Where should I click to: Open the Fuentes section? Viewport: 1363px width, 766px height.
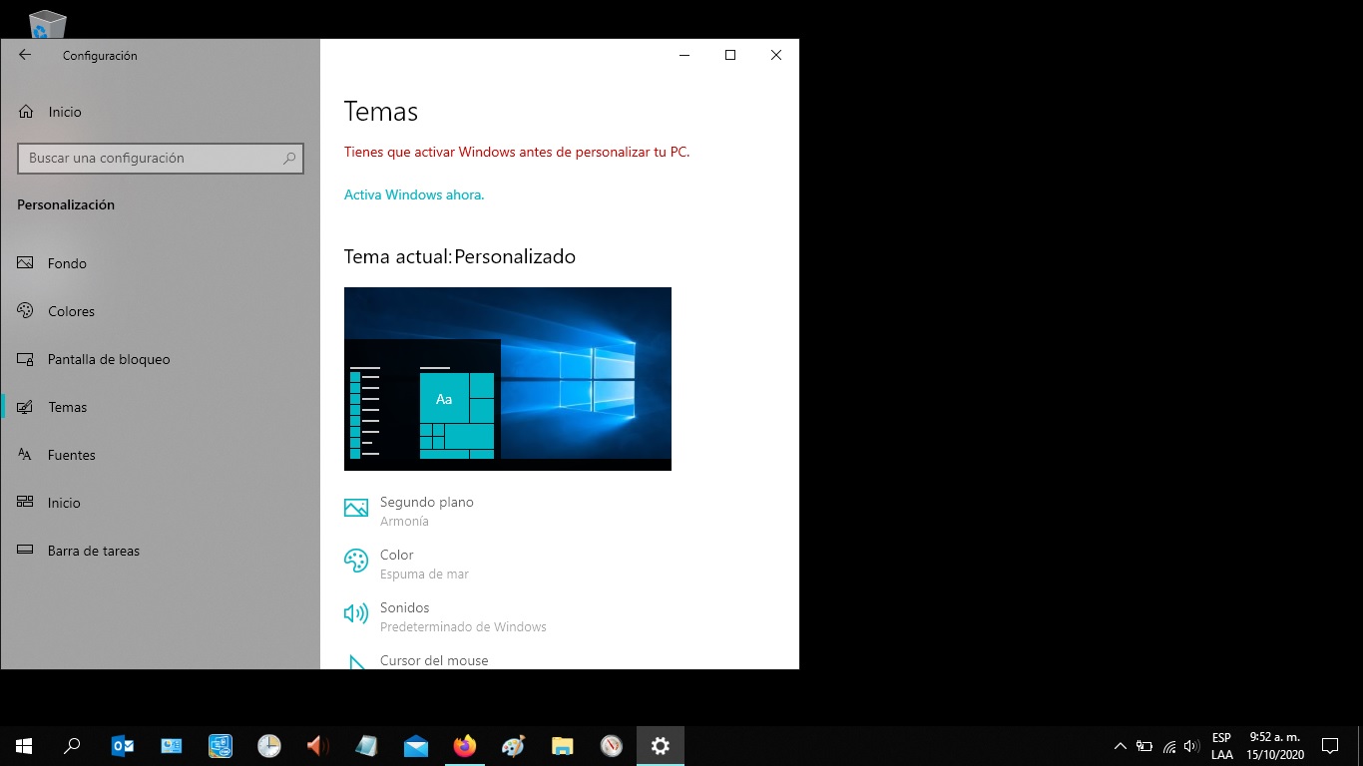(160, 455)
